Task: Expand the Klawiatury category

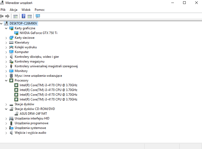Action: (x=6, y=43)
